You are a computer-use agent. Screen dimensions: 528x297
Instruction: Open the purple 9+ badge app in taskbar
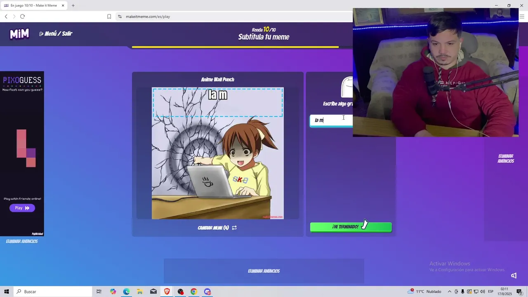[207, 292]
